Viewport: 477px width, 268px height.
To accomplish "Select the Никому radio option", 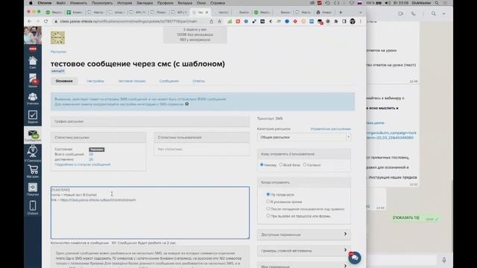I will [x=262, y=165].
